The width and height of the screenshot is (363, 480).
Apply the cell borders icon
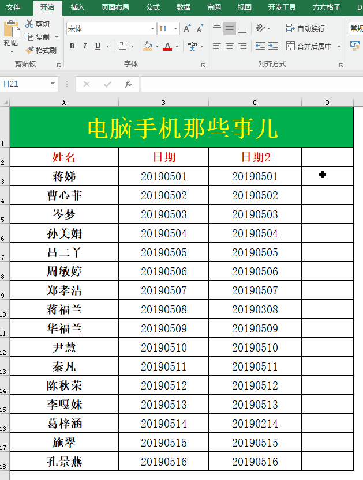[122, 46]
